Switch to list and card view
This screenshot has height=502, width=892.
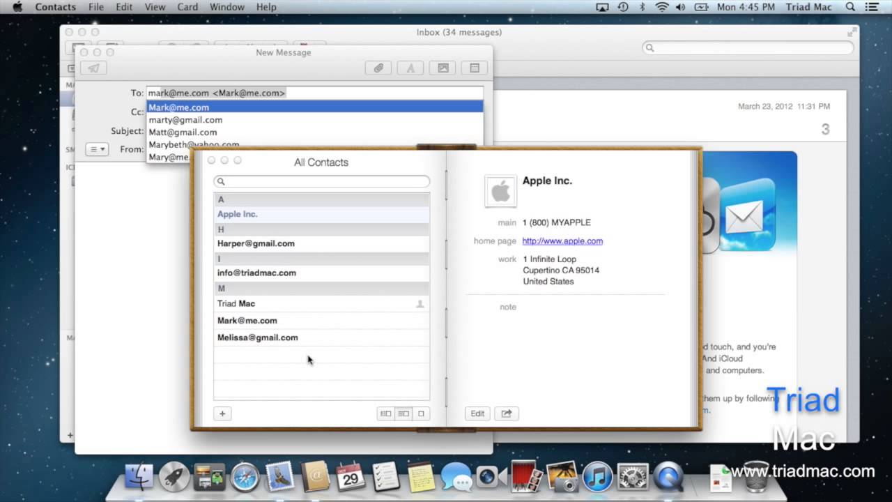click(x=403, y=413)
